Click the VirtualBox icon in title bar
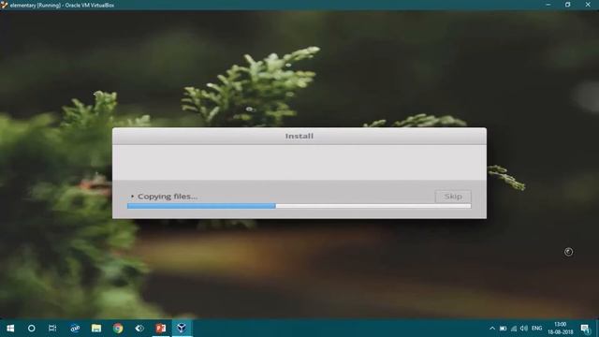Image resolution: width=599 pixels, height=337 pixels. pos(4,5)
